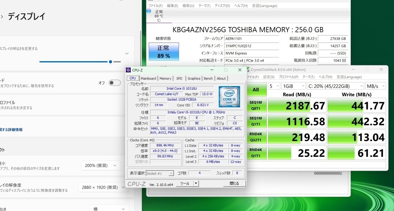Switch to the Graphics tab in CPU-Z
The height and width of the screenshot is (211, 394).
pos(194,79)
